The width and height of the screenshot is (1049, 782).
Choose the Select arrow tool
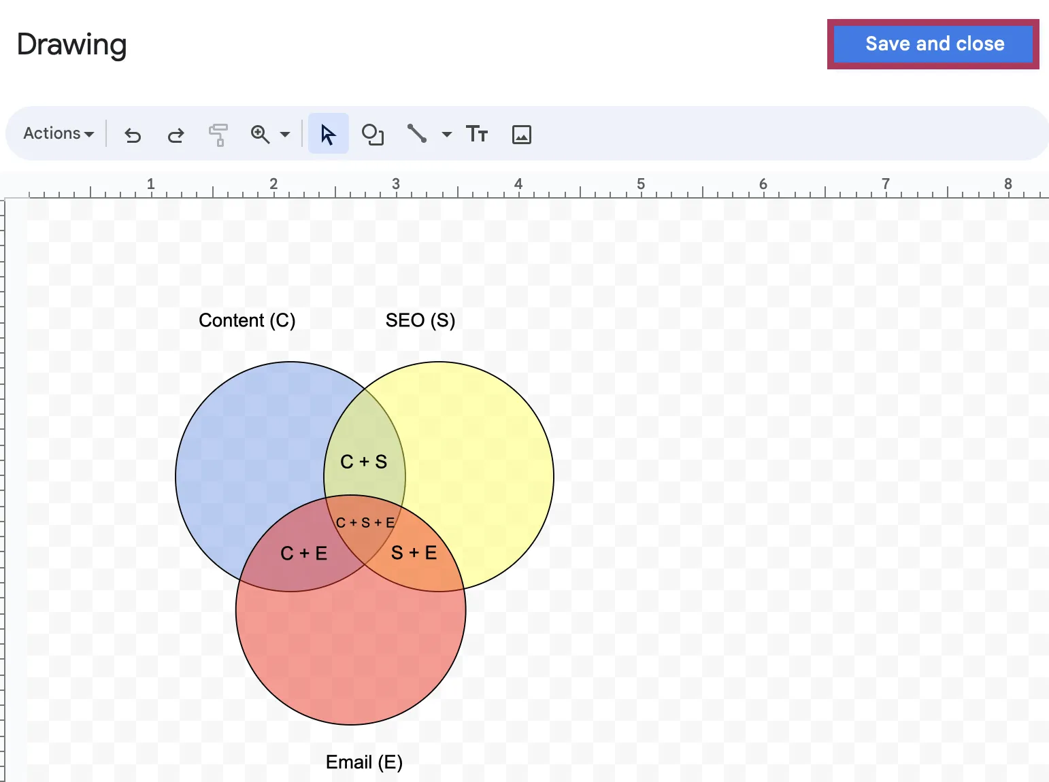pyautogui.click(x=329, y=134)
